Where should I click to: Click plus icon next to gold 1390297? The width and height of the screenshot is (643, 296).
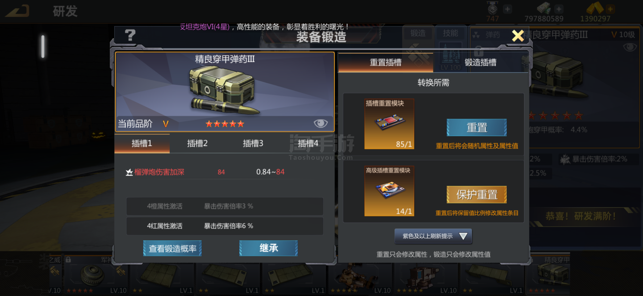click(610, 9)
